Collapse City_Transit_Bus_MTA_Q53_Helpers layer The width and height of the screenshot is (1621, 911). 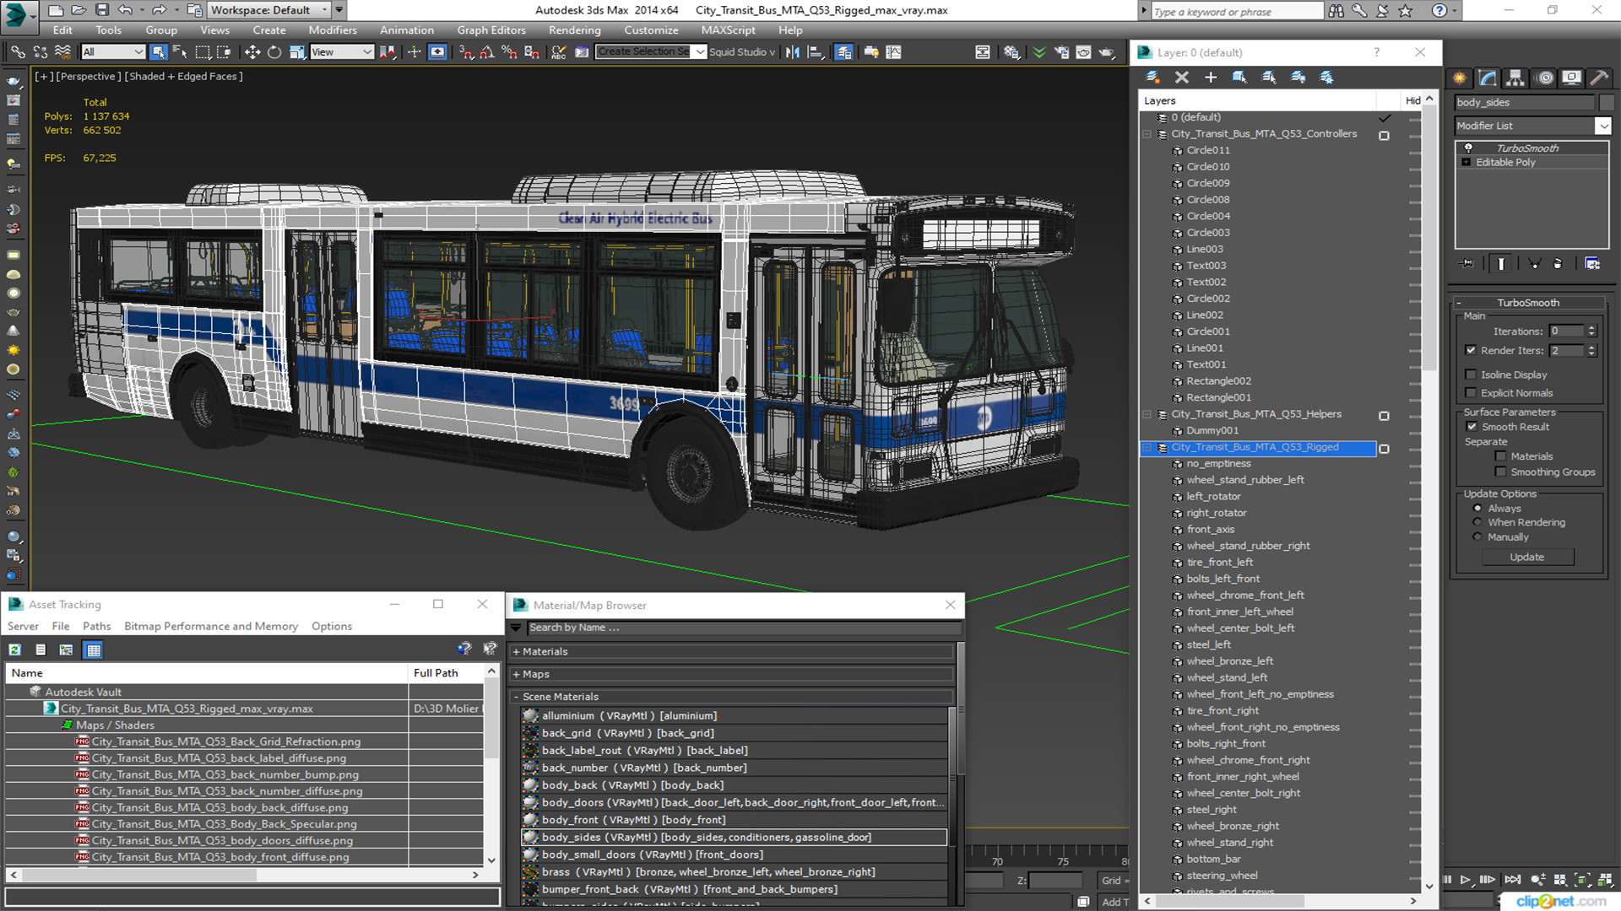pos(1147,414)
